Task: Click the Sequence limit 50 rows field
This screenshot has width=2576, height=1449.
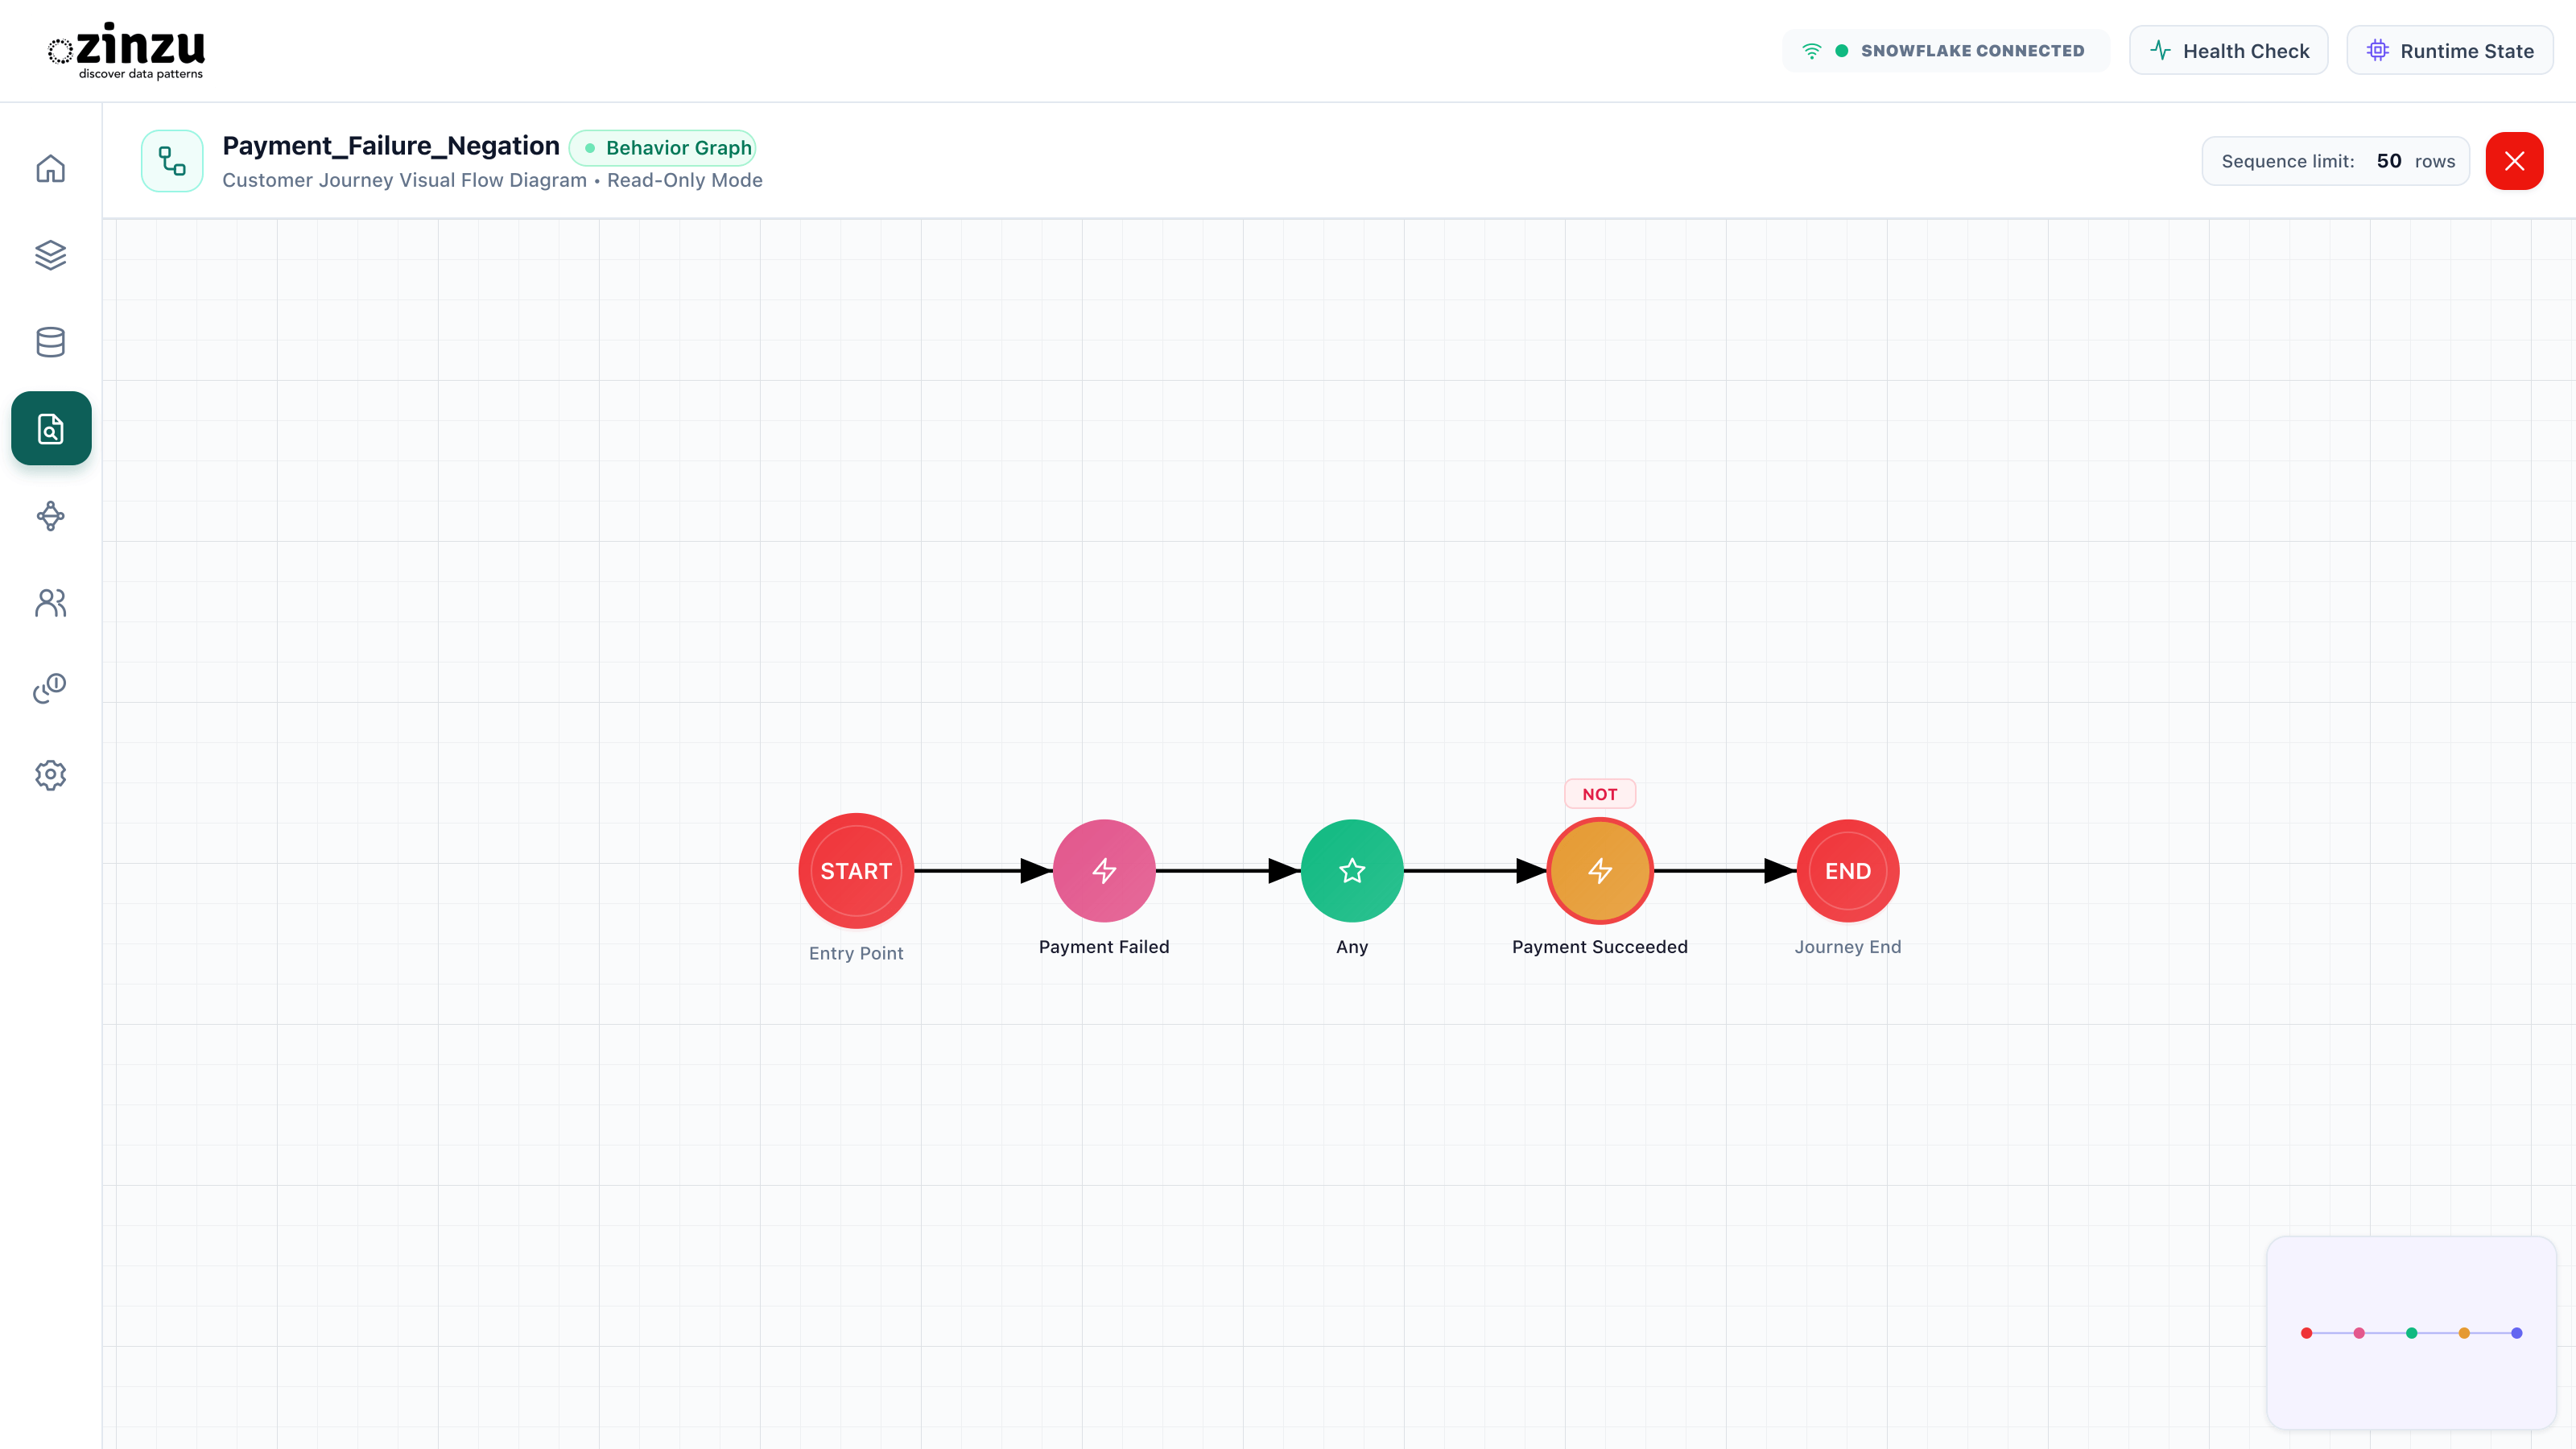Action: (2336, 161)
